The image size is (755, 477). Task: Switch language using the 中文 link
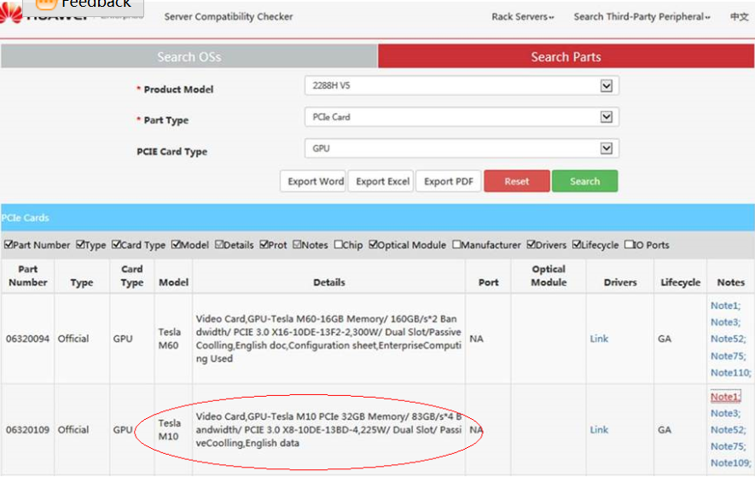coord(739,17)
